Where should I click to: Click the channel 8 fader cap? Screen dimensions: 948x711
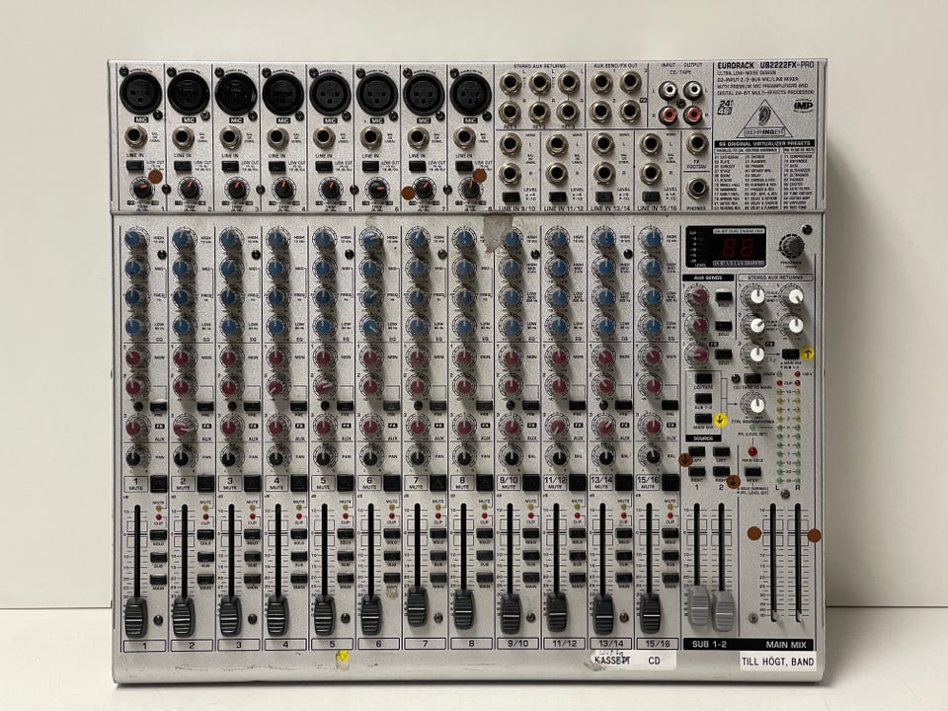[x=464, y=609]
